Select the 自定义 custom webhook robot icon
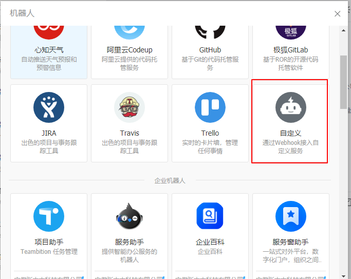This screenshot has width=351, height=279. [290, 107]
